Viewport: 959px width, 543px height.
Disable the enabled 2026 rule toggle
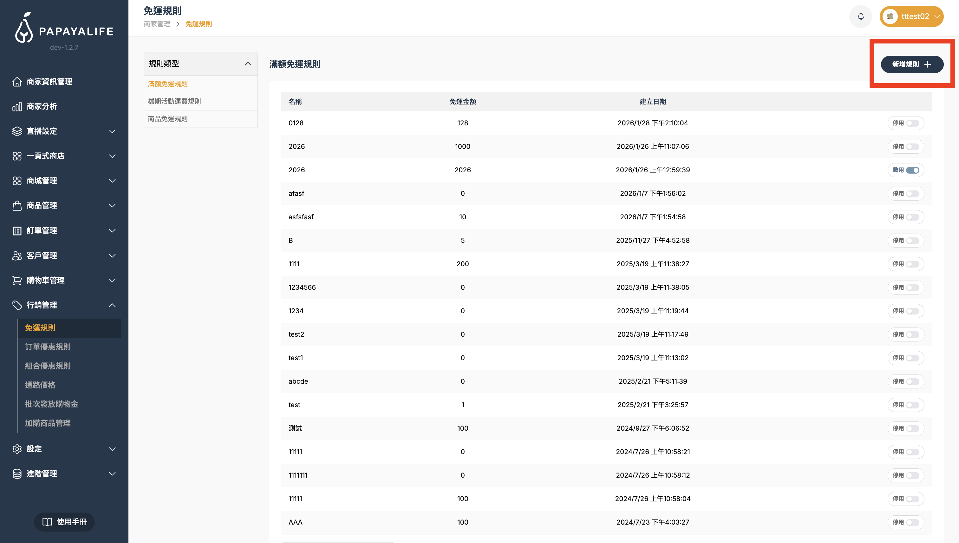click(x=912, y=170)
